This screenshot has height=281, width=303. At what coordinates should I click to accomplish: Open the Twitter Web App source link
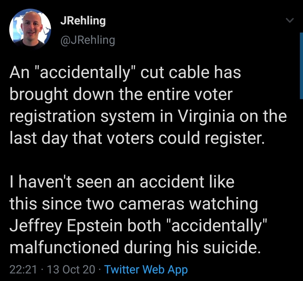146,270
